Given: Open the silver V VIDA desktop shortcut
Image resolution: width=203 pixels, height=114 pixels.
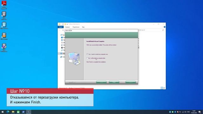Looking at the screenshot, I should coord(4,16).
